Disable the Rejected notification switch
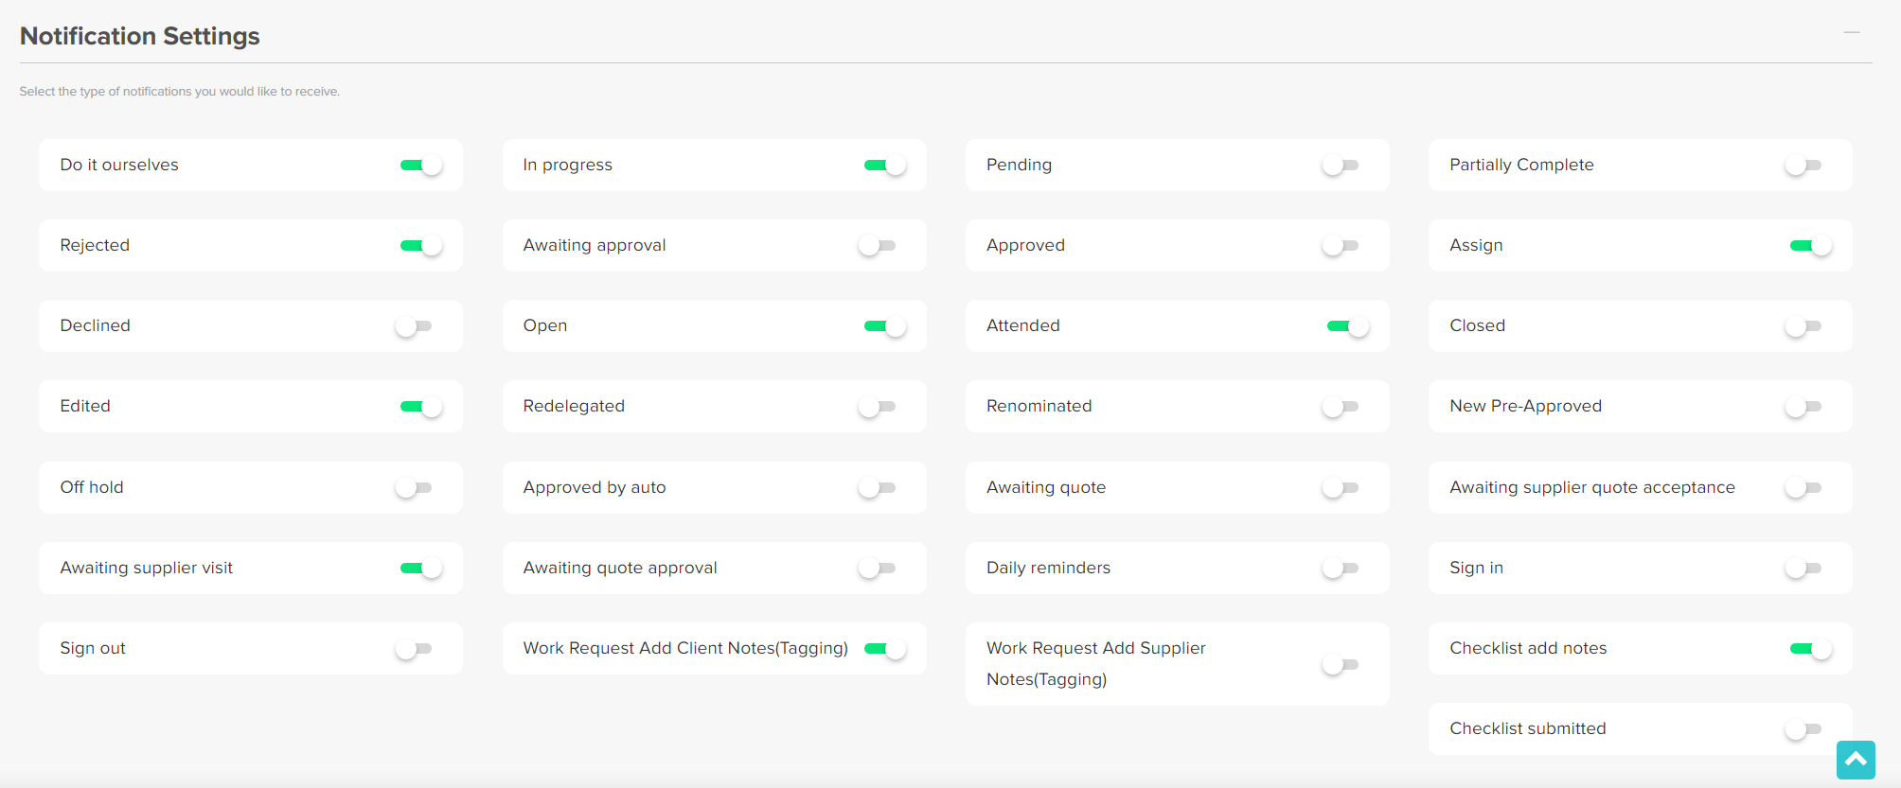The height and width of the screenshot is (788, 1901). point(421,246)
